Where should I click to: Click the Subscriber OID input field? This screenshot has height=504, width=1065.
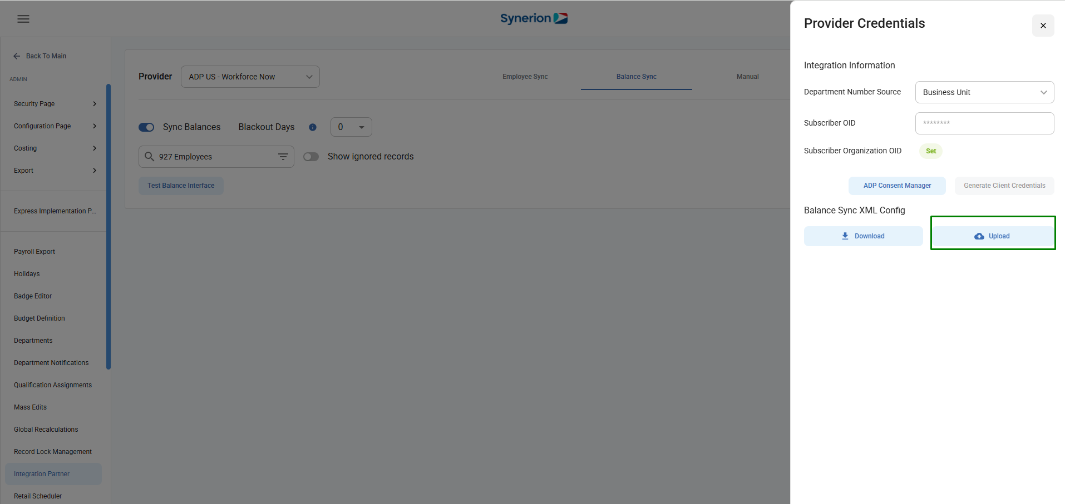pos(984,123)
